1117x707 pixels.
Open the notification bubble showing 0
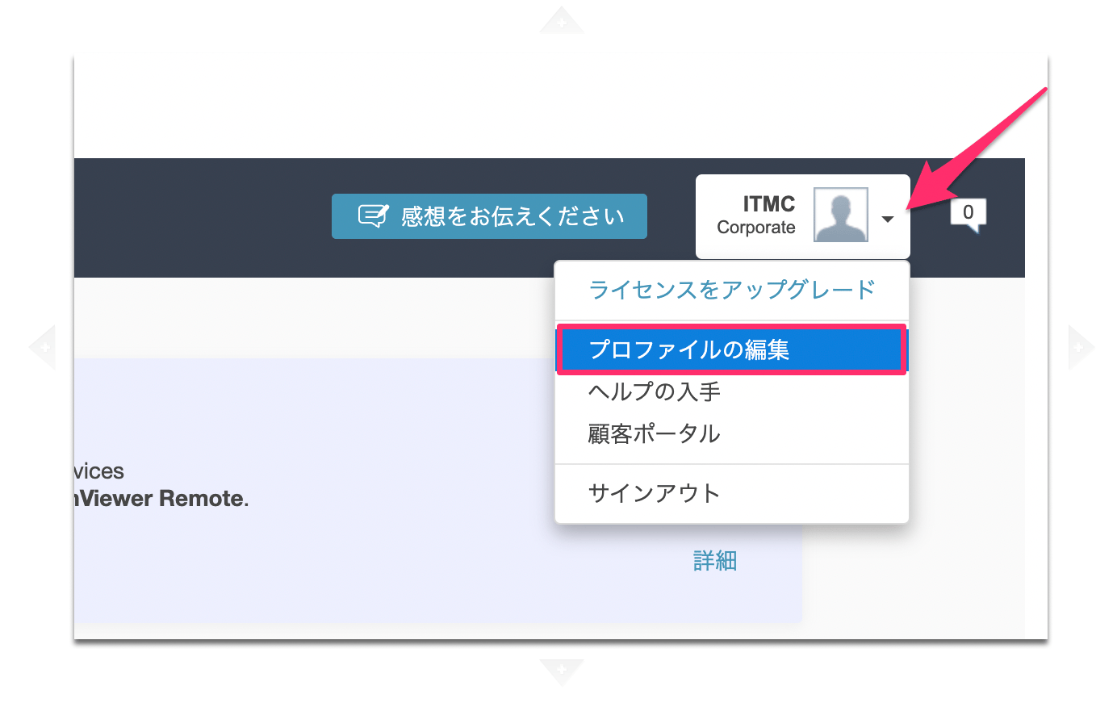[968, 215]
